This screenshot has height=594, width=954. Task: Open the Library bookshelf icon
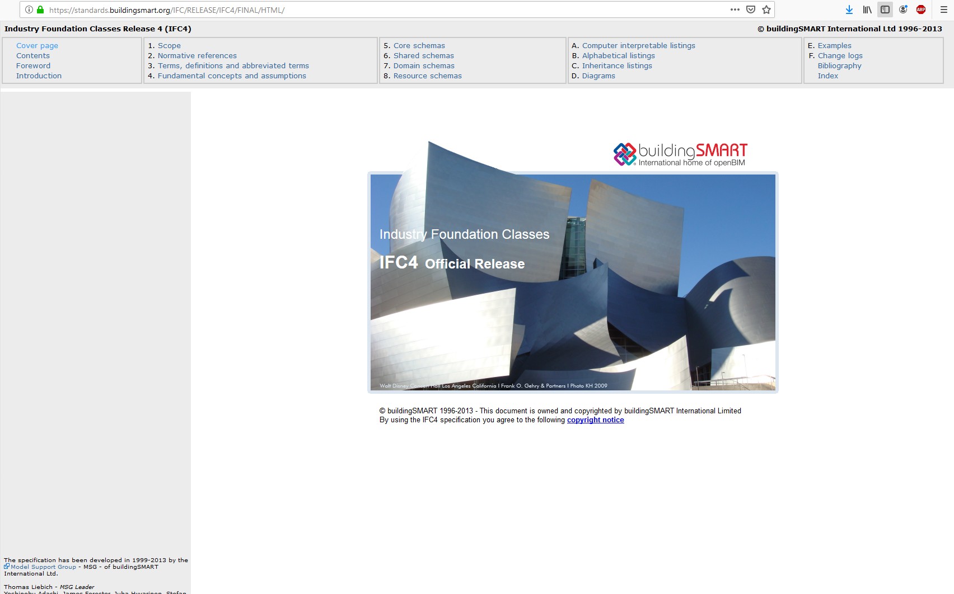[x=867, y=10]
